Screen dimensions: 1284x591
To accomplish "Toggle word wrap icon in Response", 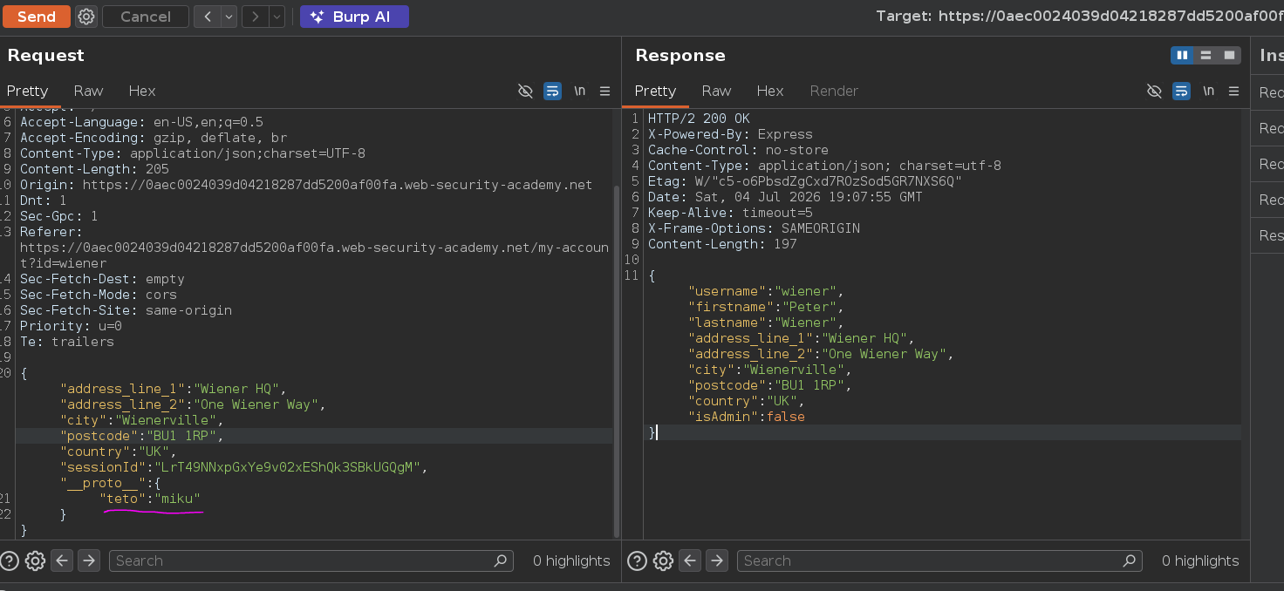I will click(1181, 91).
